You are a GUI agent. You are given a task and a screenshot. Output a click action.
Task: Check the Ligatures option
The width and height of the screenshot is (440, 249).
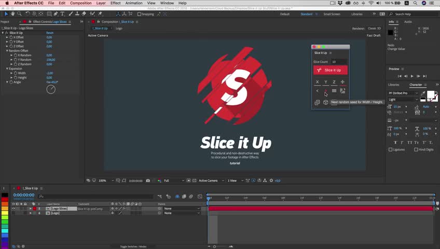click(x=390, y=149)
